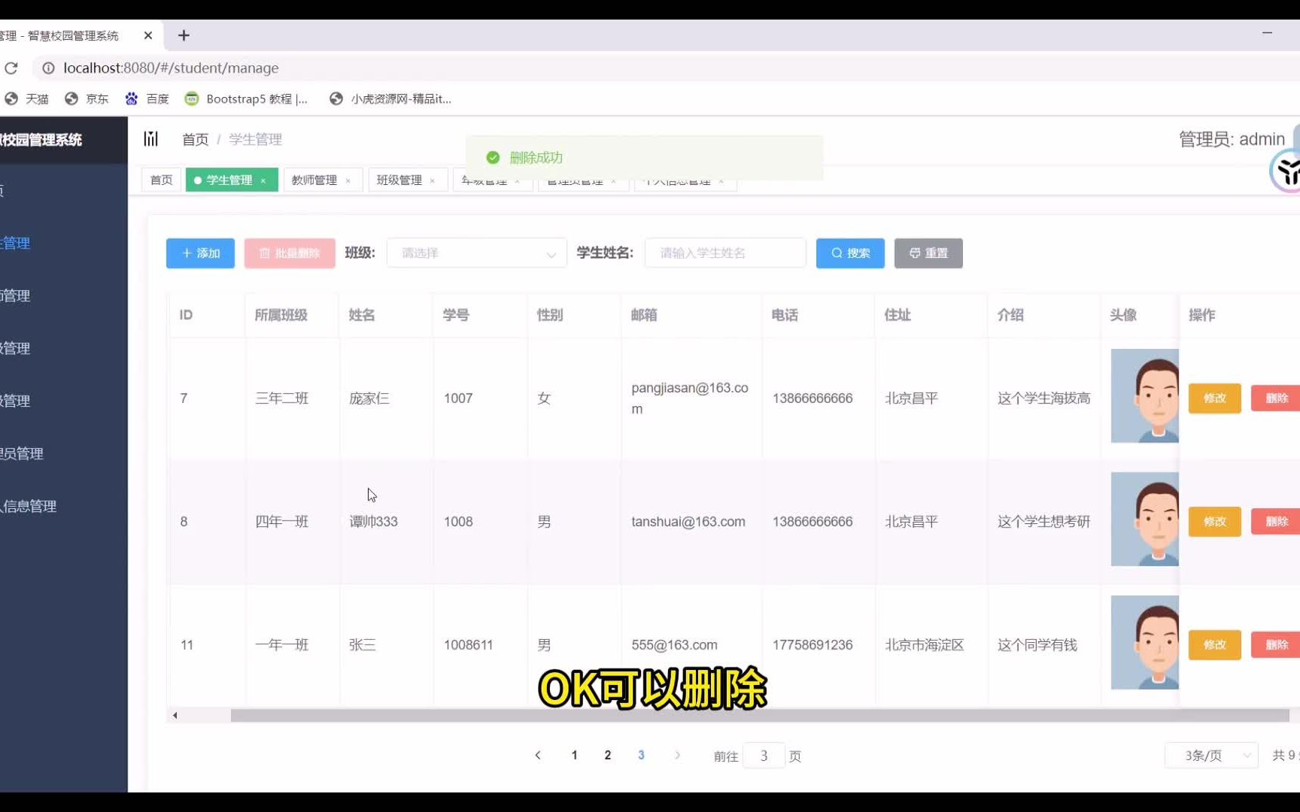Open the 百度 bookmark
Viewport: 1300px width, 812px height.
(147, 98)
